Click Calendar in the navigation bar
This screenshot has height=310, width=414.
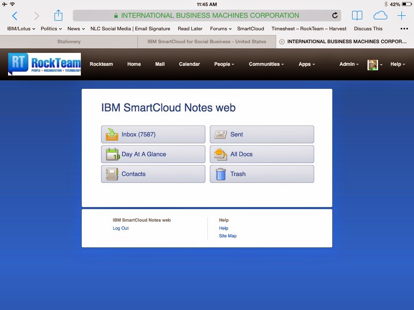[x=189, y=64]
